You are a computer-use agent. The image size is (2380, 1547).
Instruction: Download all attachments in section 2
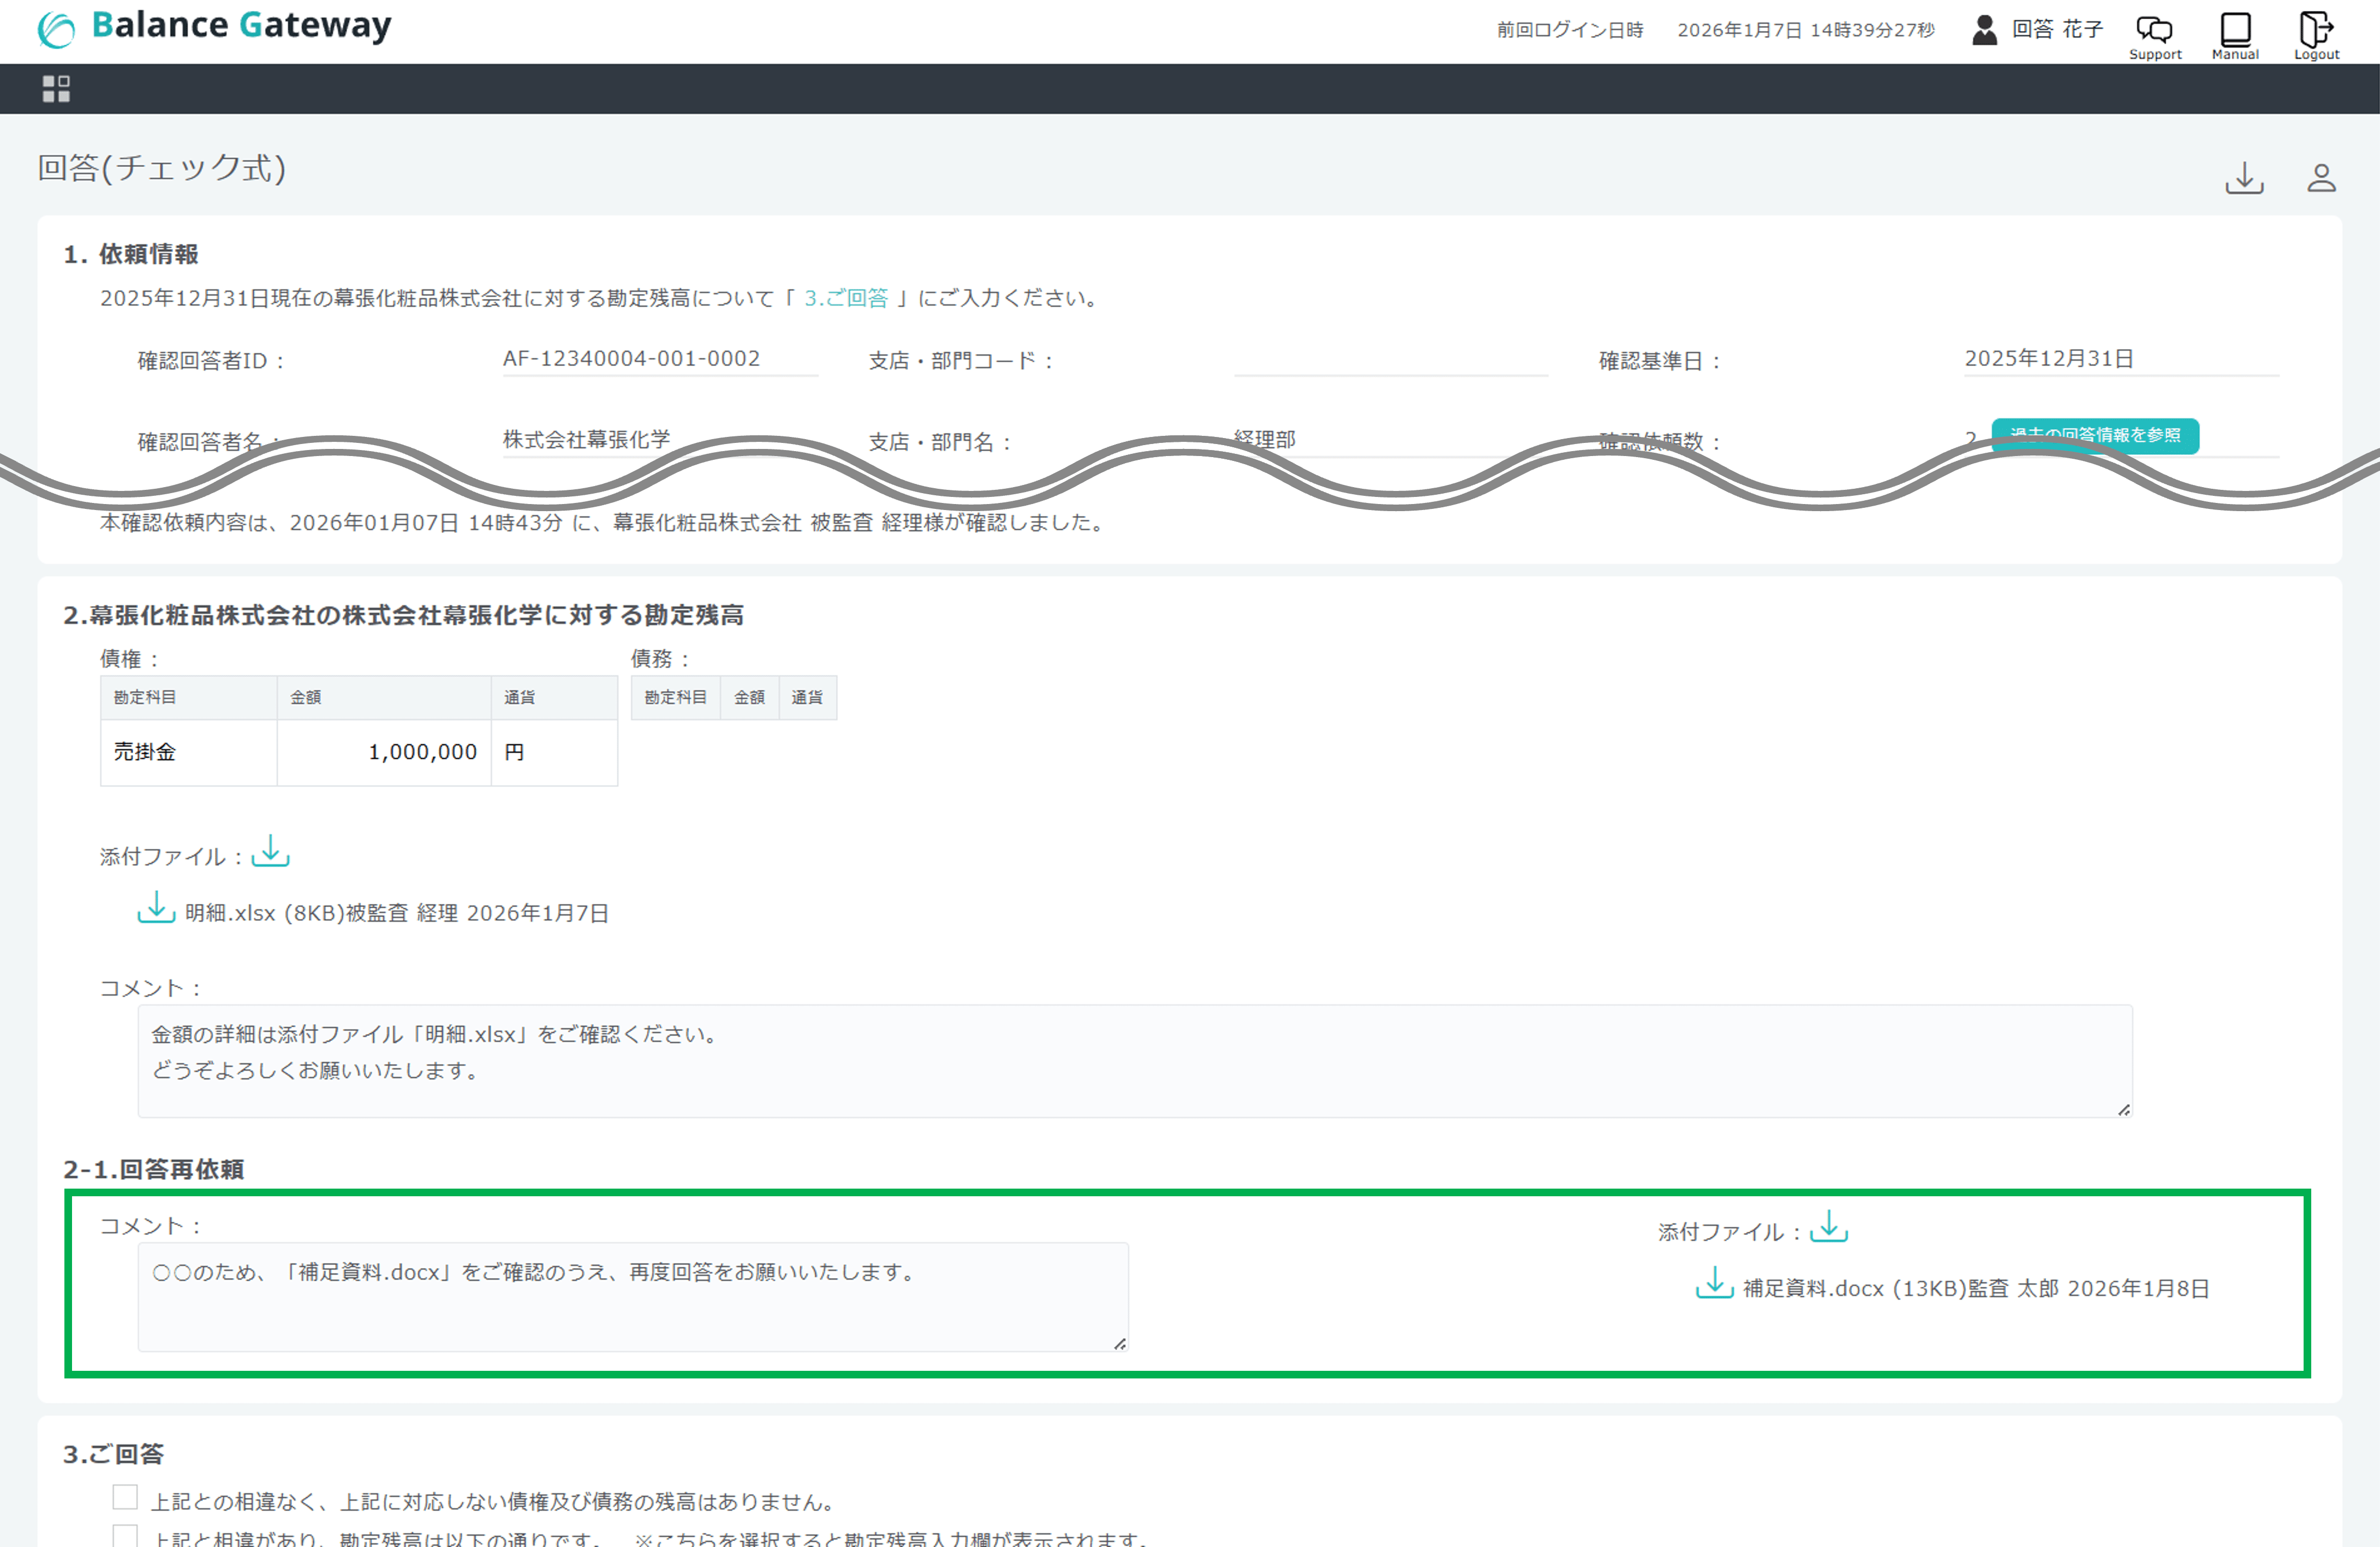(270, 853)
